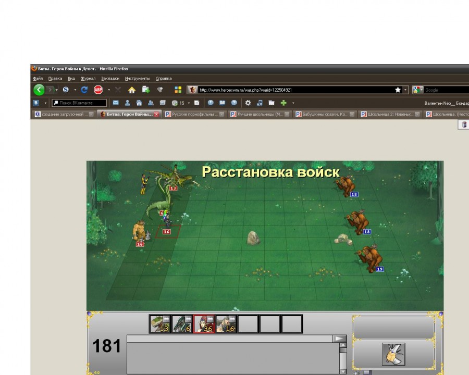This screenshot has height=375, width=469.
Task: Close the 'Битва. Герои Войны' tab
Action: 156,114
